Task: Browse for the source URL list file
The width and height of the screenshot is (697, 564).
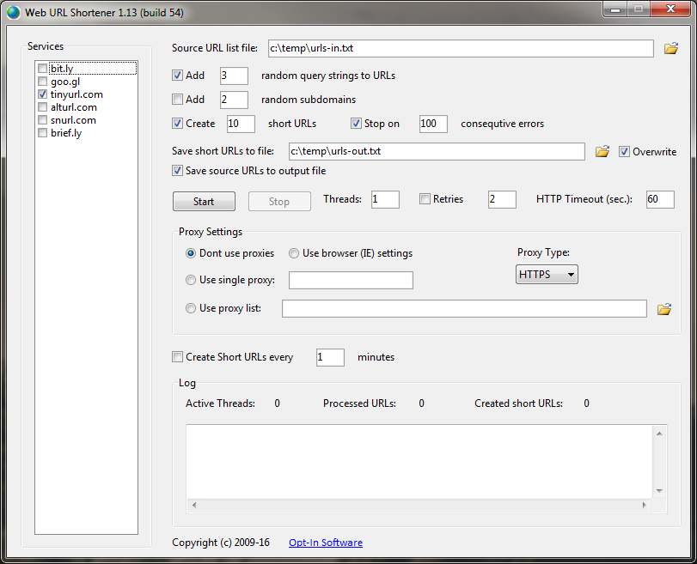Action: 671,48
